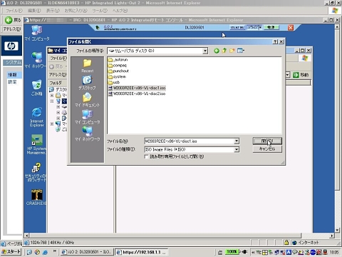Screen dimensions: 342x257
Task: Click the green Back arrow in file dialog
Action: (217, 51)
